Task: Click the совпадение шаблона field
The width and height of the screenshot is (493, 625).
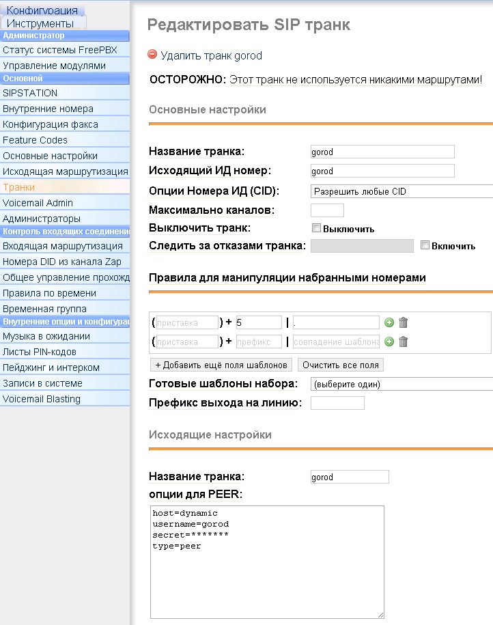Action: coord(336,342)
